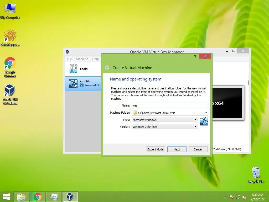Open the File menu in VirtualBox Manager
269x202 pixels.
click(x=69, y=59)
